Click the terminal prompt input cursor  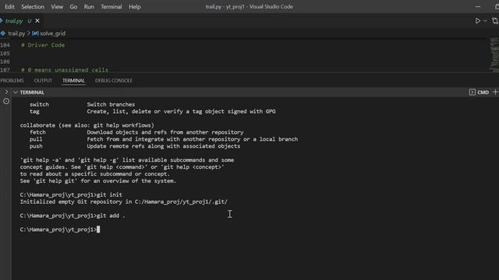pos(98,229)
